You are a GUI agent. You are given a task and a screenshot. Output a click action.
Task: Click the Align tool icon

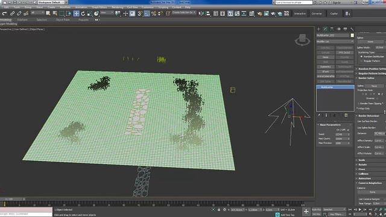click(x=208, y=13)
